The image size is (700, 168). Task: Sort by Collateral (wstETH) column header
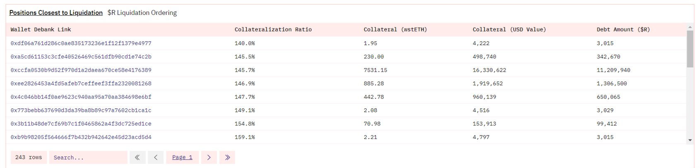(x=395, y=29)
